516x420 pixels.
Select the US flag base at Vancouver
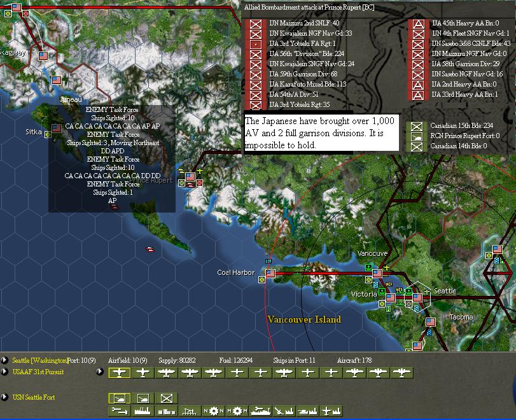(x=377, y=273)
